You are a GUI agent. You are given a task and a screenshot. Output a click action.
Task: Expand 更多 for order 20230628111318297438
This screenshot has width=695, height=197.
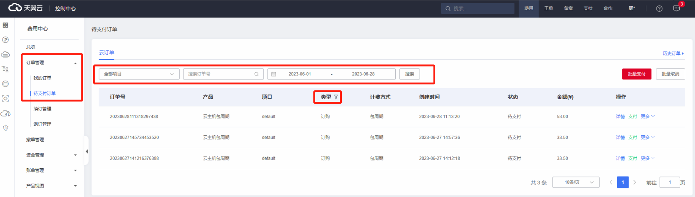tap(648, 116)
